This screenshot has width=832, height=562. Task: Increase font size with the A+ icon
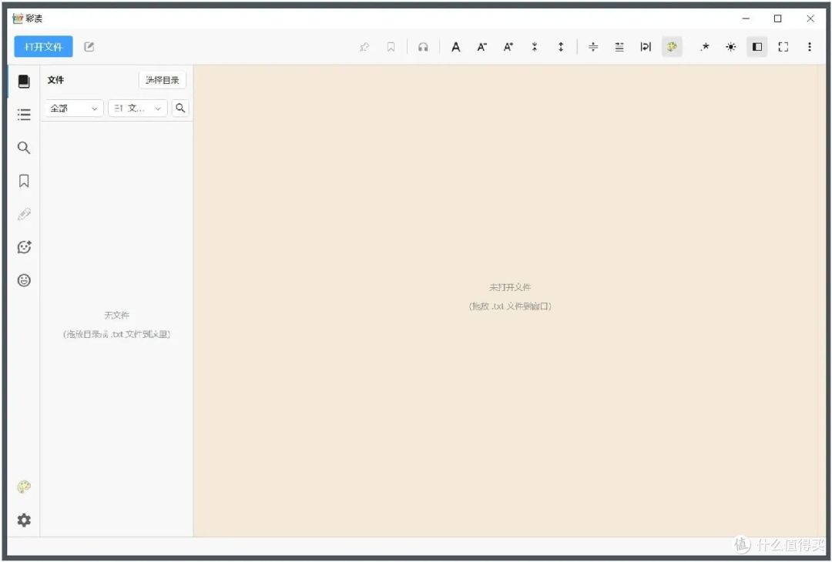click(x=508, y=47)
